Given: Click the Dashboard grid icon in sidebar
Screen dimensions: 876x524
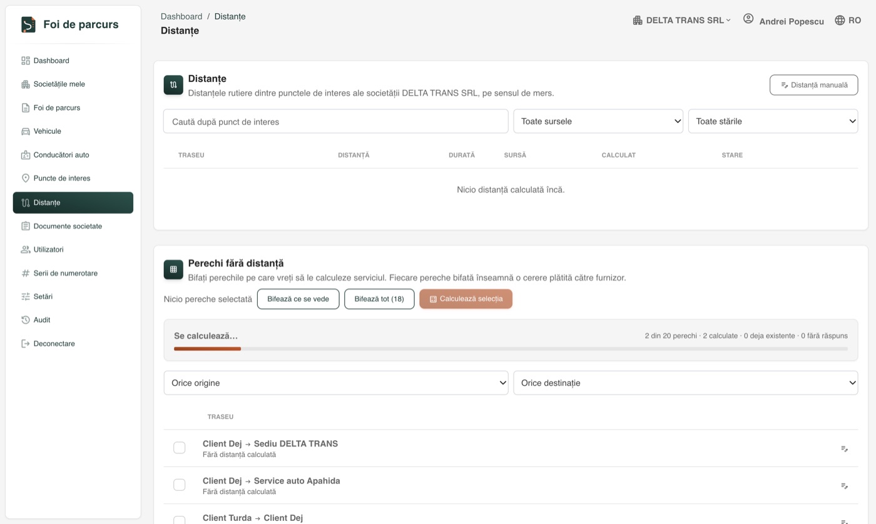Looking at the screenshot, I should pos(26,61).
